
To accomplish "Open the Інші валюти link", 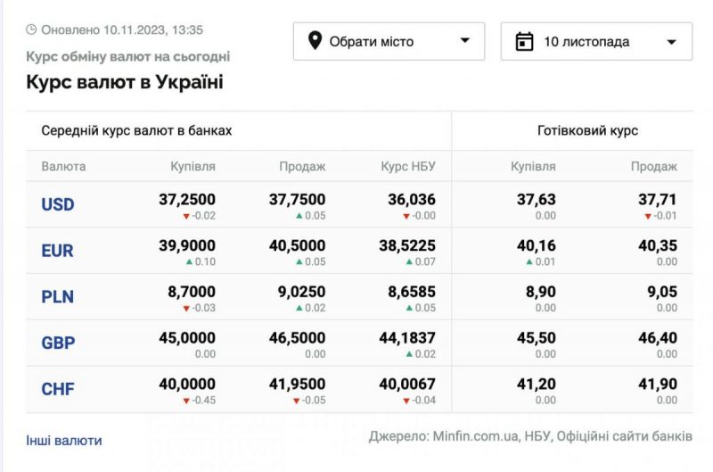I will [x=63, y=440].
